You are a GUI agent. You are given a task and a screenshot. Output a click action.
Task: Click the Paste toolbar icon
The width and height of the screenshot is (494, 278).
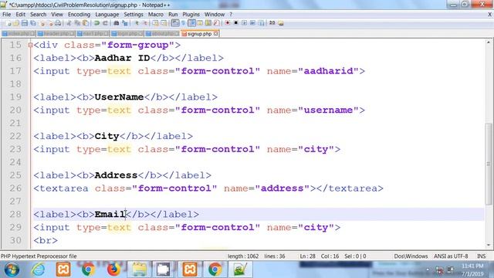tap(86, 23)
